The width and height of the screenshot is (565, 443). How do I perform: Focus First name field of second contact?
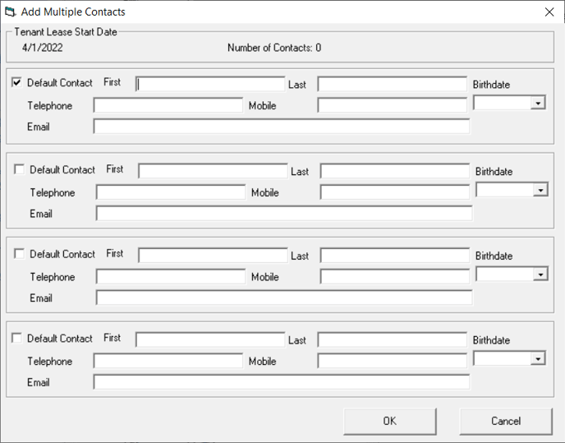pyautogui.click(x=213, y=171)
